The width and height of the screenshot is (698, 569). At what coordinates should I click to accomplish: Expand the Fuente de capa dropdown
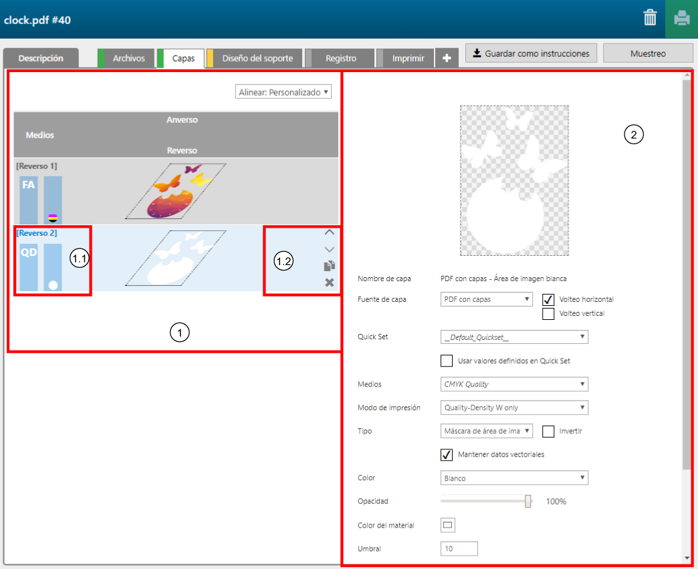click(x=487, y=299)
